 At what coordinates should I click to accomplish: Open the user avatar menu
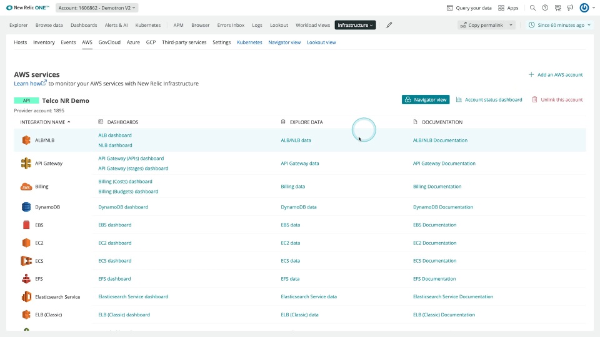click(584, 7)
